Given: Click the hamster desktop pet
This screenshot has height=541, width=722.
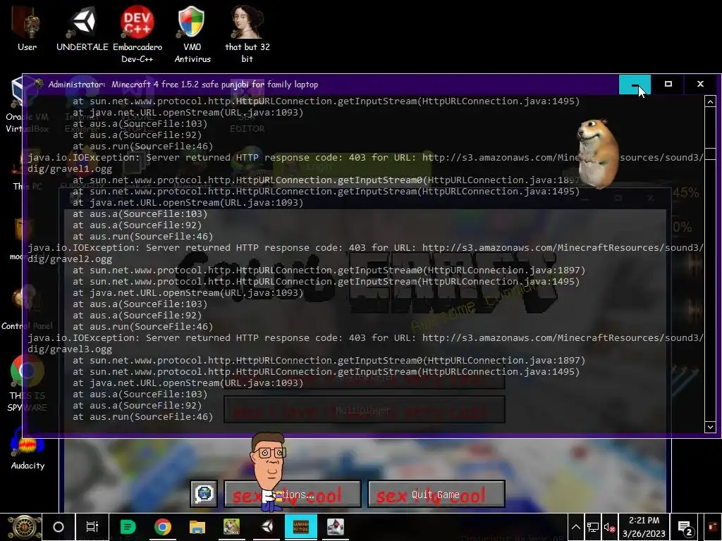Looking at the screenshot, I should [598, 154].
